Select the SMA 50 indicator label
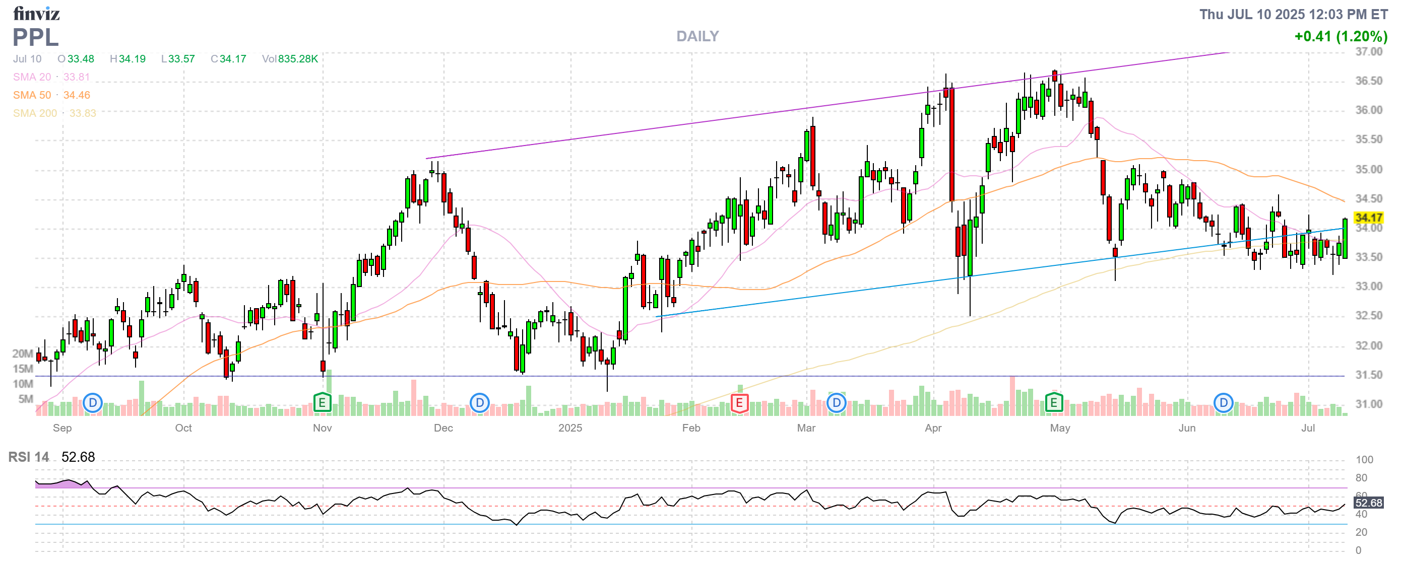The width and height of the screenshot is (1401, 566). point(32,95)
